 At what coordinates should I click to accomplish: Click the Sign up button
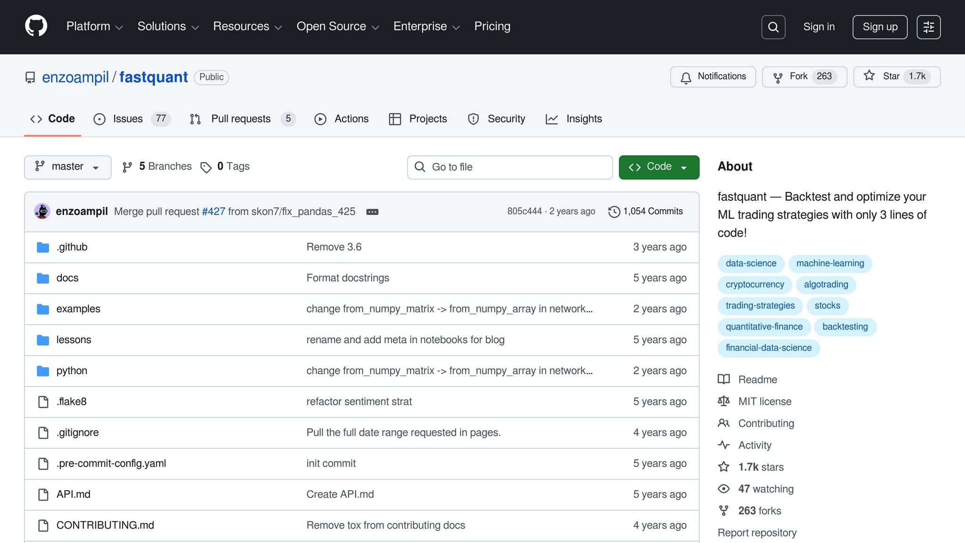880,27
